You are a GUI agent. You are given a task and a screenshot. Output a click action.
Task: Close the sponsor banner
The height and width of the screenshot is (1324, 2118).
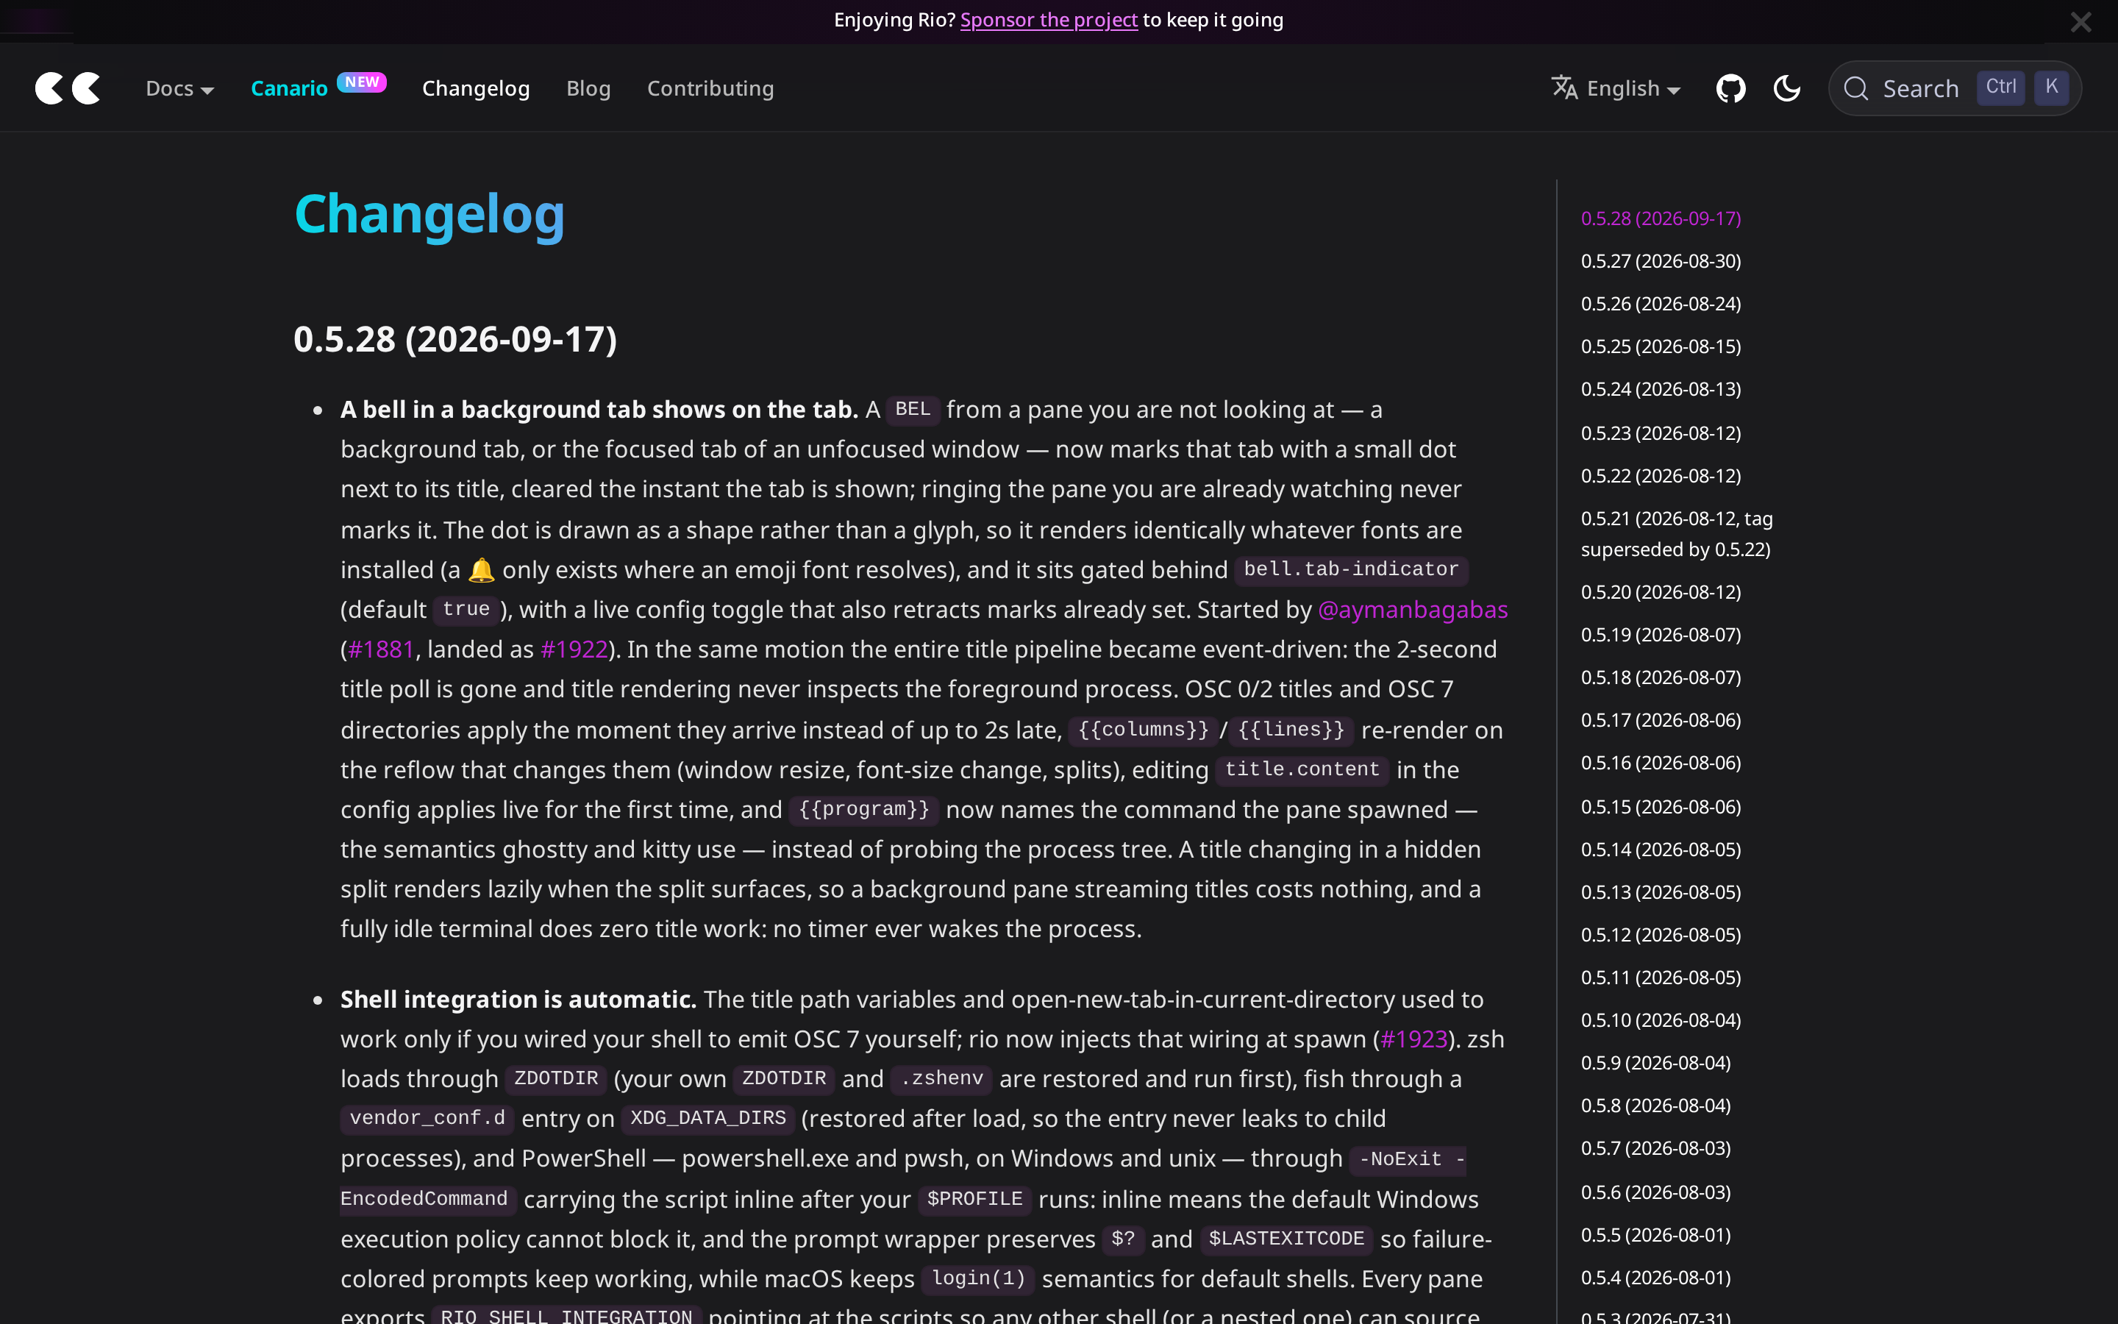tap(2080, 22)
